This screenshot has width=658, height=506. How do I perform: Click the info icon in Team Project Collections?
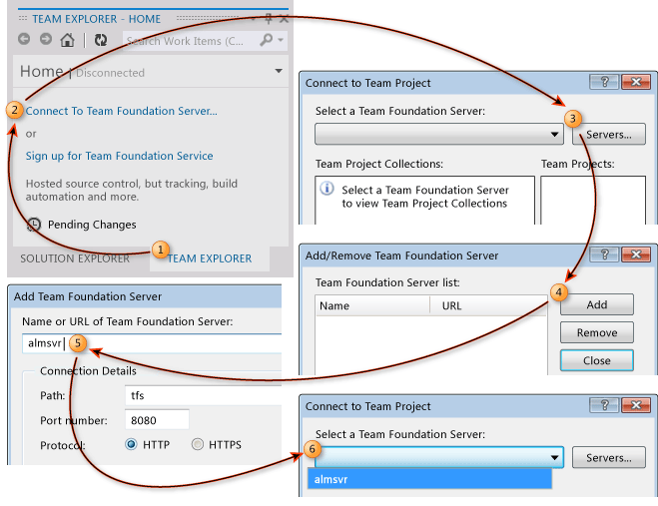click(327, 189)
